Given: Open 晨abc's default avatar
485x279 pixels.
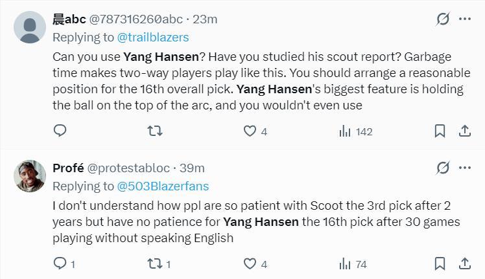Looking at the screenshot, I should tap(30, 27).
